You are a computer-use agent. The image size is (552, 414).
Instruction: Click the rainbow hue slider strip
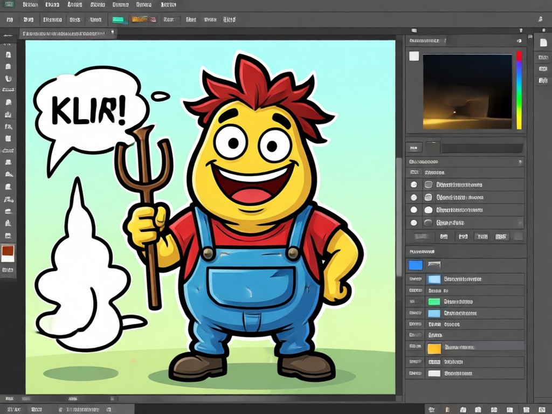point(519,91)
